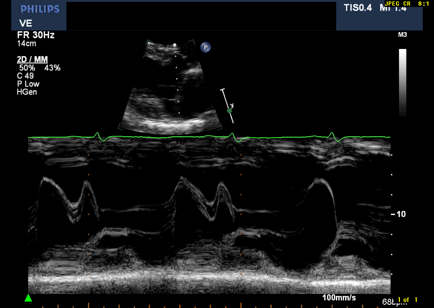Image resolution: width=434 pixels, height=308 pixels.
Task: Click the PHILIPS logo
Action: (x=40, y=9)
